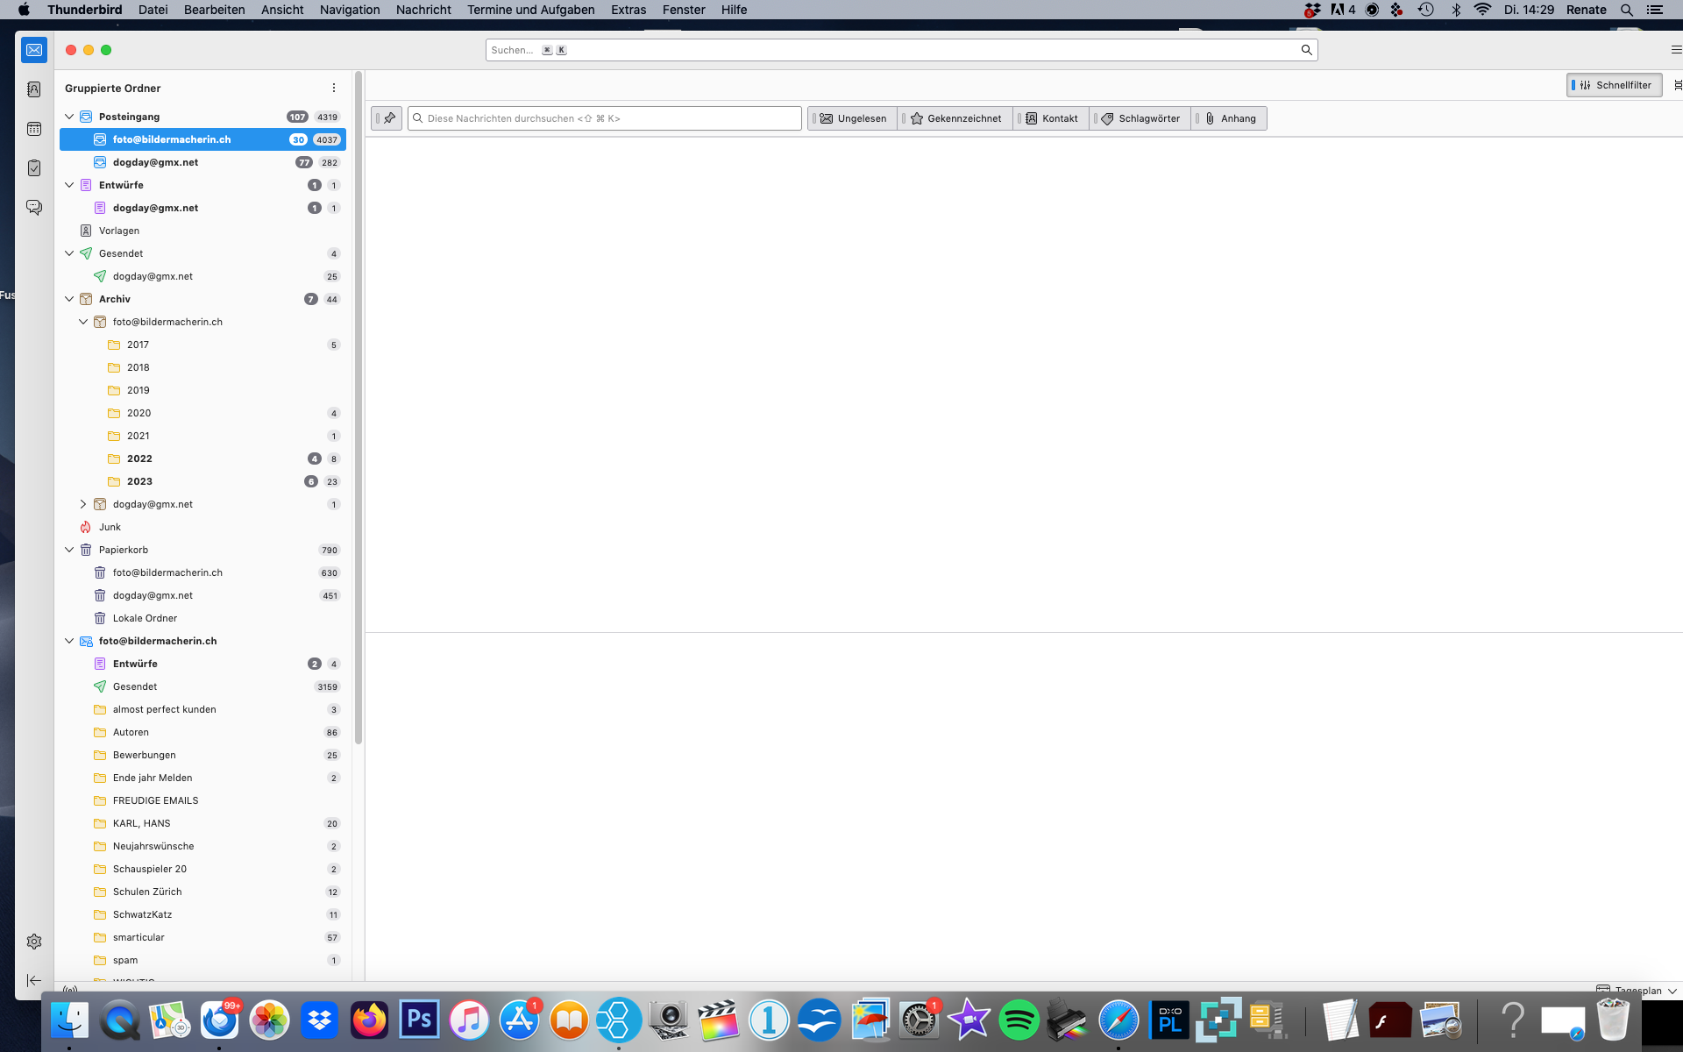Toggle the Ungelesen quick filter

click(852, 118)
